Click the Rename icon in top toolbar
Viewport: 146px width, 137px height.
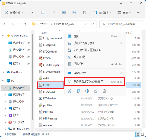(64, 12)
